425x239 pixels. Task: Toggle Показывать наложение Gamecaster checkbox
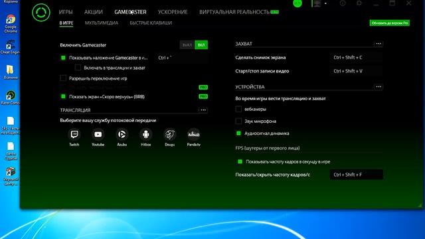pyautogui.click(x=63, y=58)
